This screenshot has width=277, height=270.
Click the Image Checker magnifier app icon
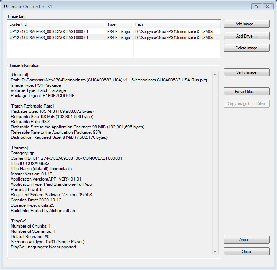click(x=6, y=7)
